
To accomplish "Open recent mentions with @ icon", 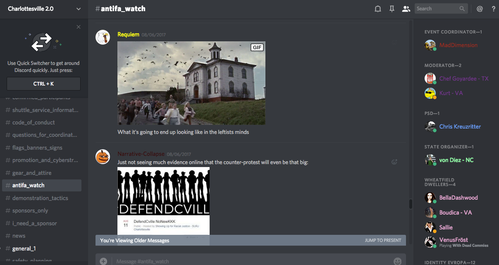I will coord(480,9).
